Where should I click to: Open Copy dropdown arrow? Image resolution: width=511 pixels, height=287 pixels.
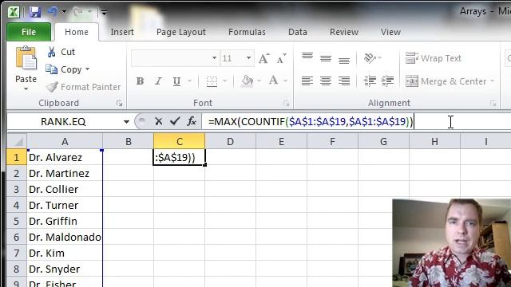point(87,69)
